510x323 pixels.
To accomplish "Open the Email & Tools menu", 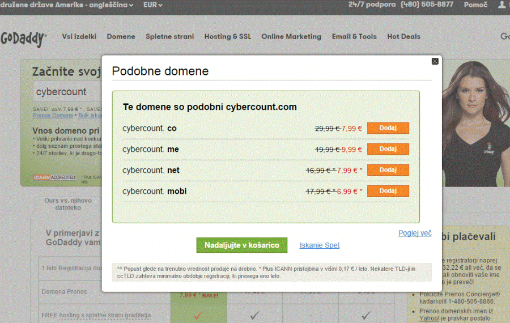I will (x=354, y=36).
